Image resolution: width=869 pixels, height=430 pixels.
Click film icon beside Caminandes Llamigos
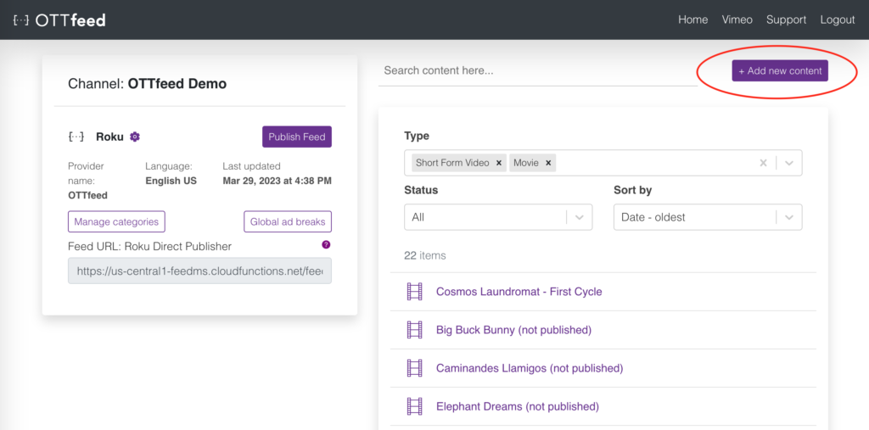pos(414,368)
